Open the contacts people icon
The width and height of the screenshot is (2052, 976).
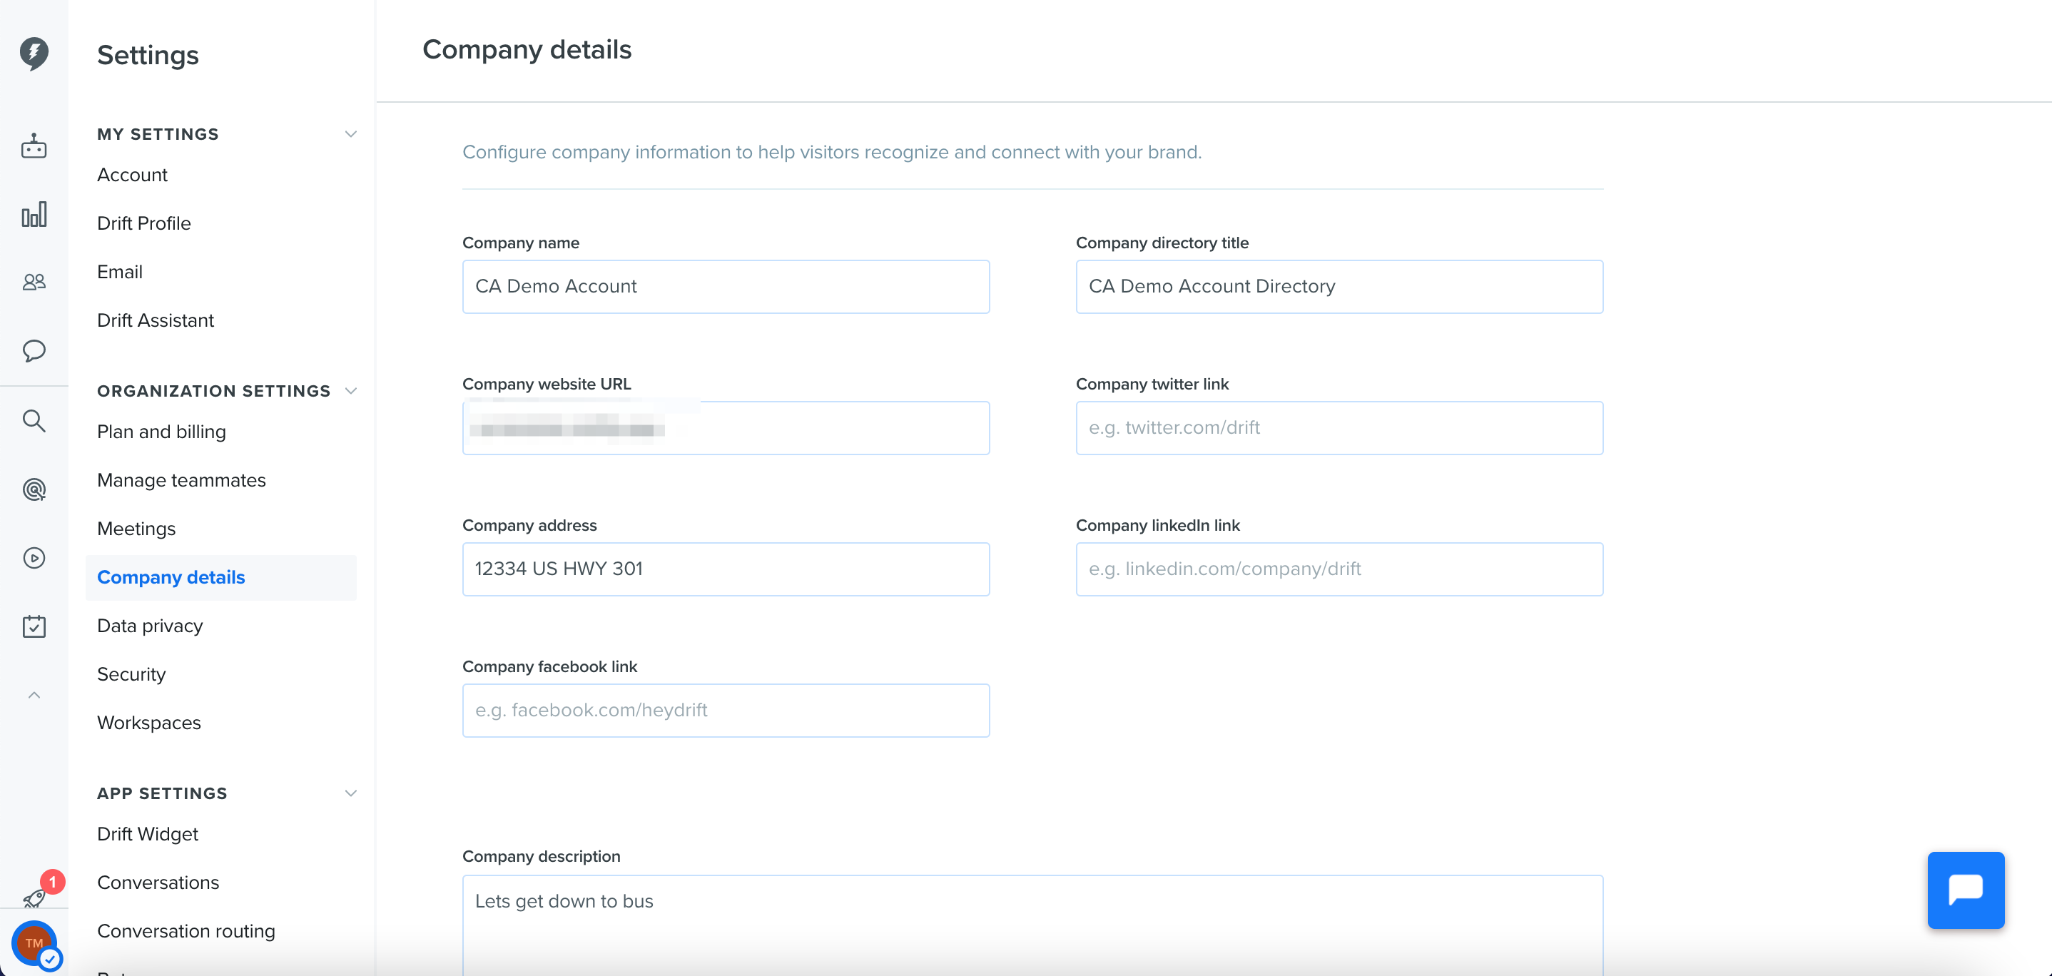(x=34, y=282)
